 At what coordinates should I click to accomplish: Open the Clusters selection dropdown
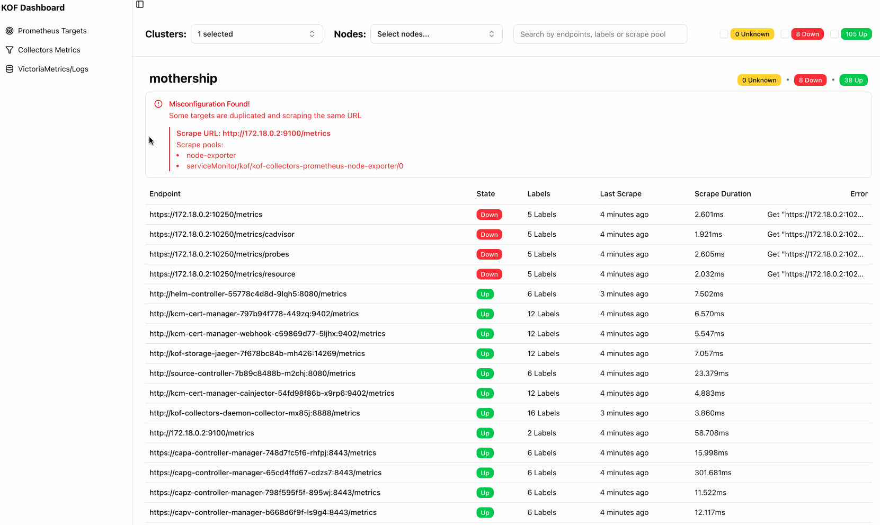click(256, 33)
